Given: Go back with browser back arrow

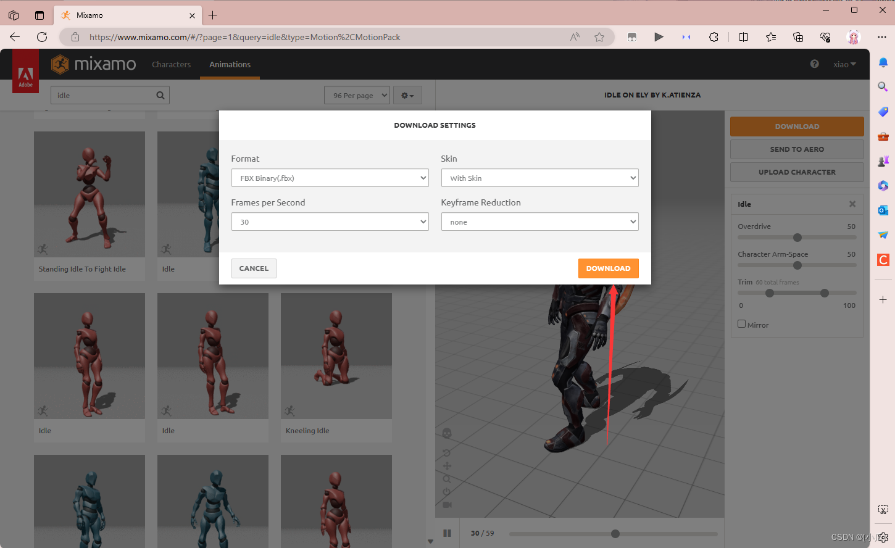Looking at the screenshot, I should pyautogui.click(x=15, y=37).
